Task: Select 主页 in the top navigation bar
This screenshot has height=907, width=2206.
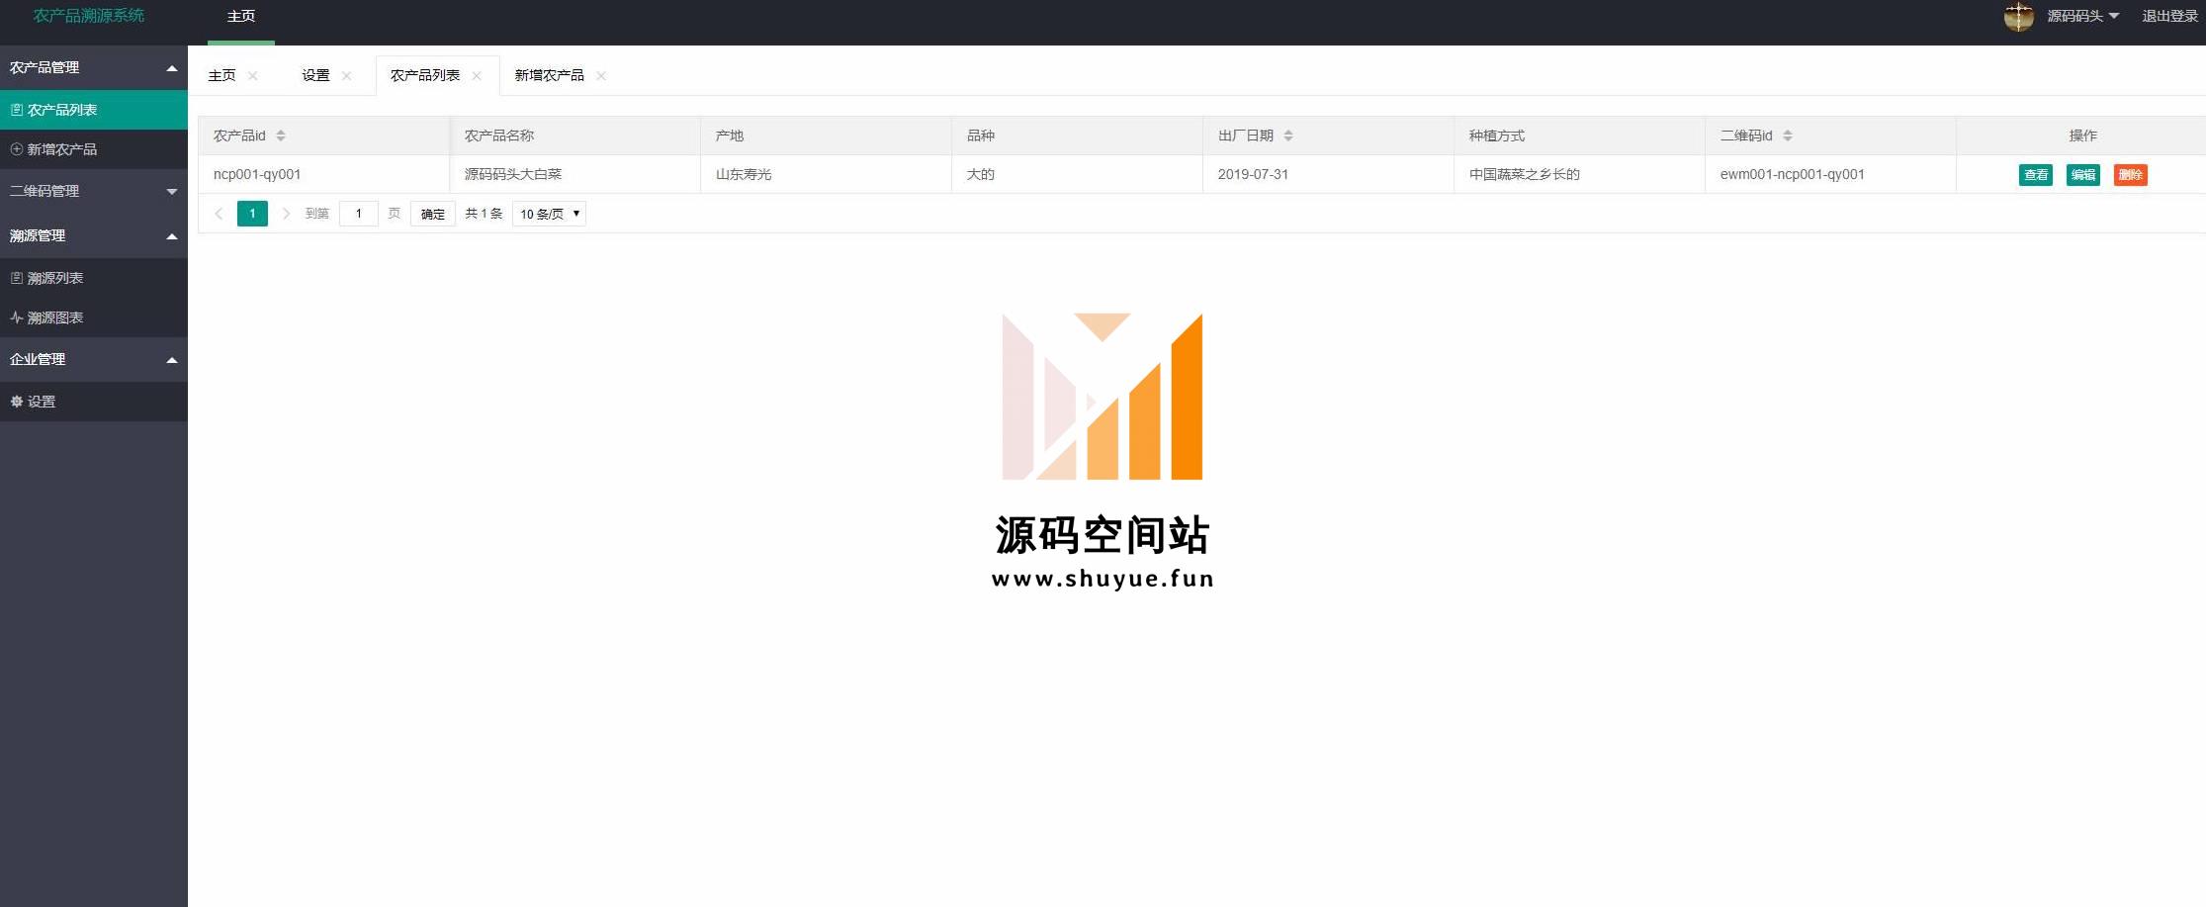Action: (241, 17)
